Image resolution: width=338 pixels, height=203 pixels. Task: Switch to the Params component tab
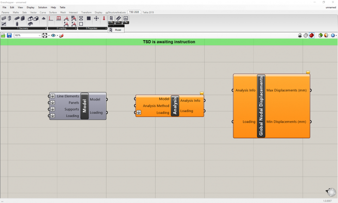pyautogui.click(x=6, y=12)
